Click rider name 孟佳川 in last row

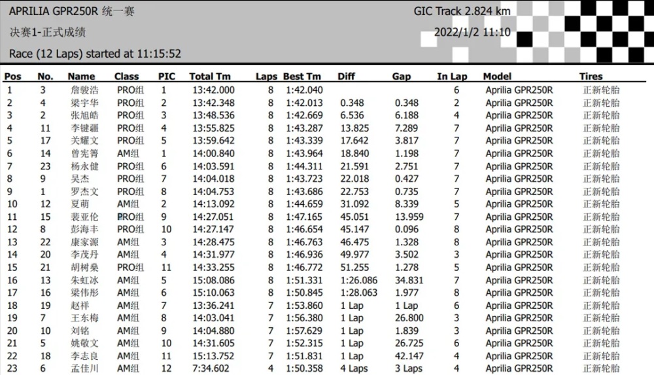click(84, 368)
